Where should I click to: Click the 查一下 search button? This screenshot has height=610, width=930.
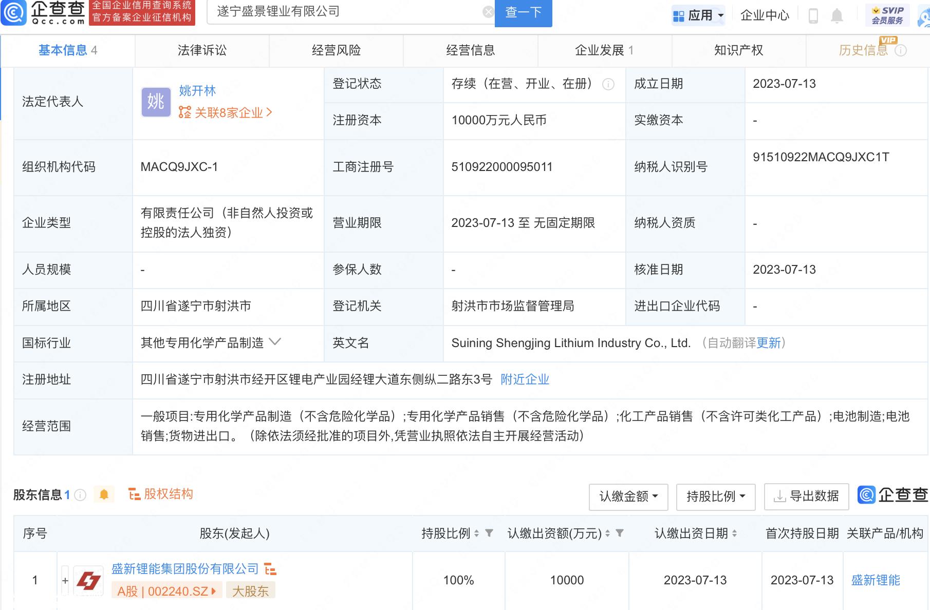click(523, 13)
